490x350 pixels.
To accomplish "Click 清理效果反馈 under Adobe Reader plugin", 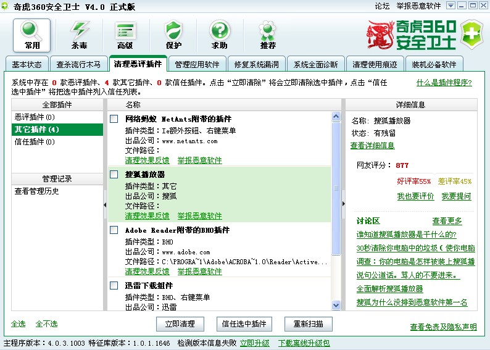I will tap(147, 271).
